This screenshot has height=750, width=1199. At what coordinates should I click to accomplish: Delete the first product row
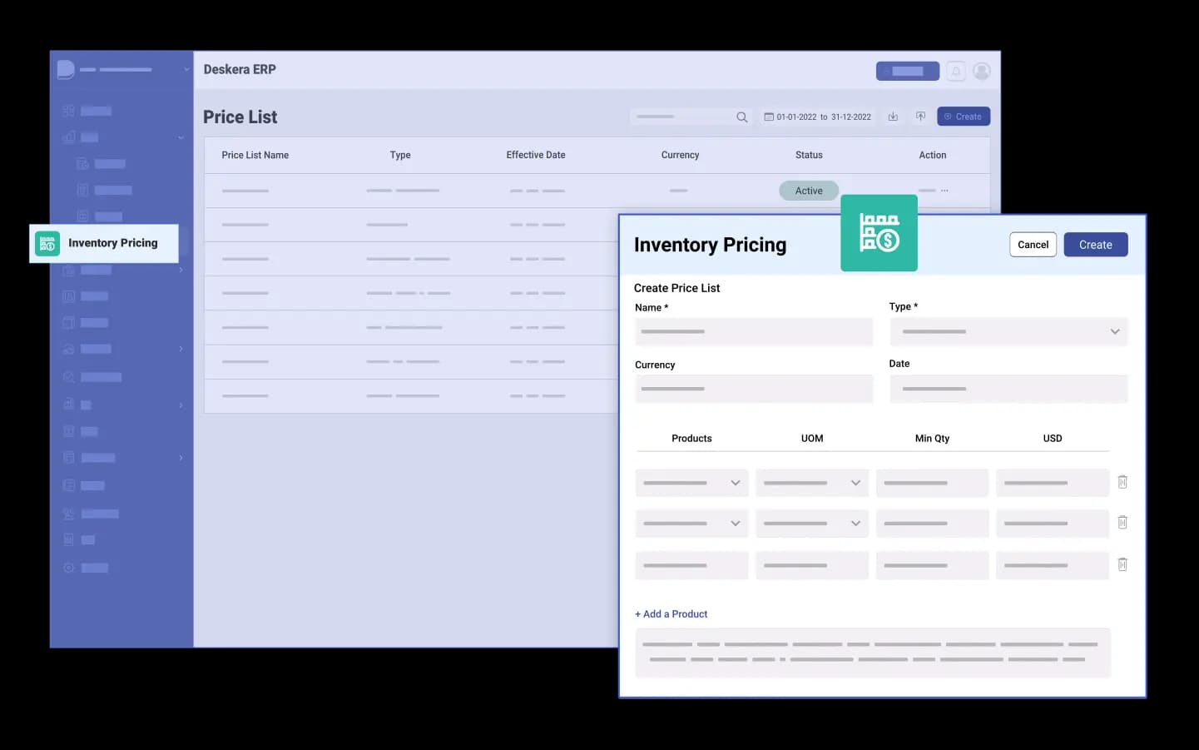tap(1122, 482)
